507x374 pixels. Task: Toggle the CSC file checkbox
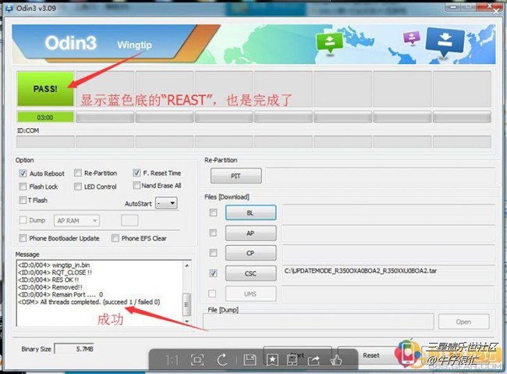pyautogui.click(x=213, y=273)
